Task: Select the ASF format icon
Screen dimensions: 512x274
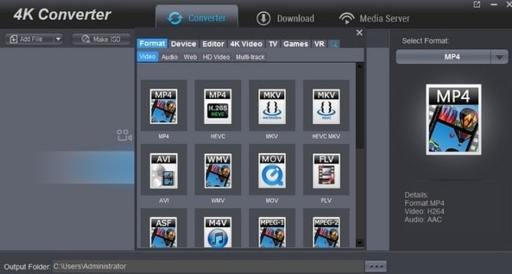Action: [x=163, y=232]
